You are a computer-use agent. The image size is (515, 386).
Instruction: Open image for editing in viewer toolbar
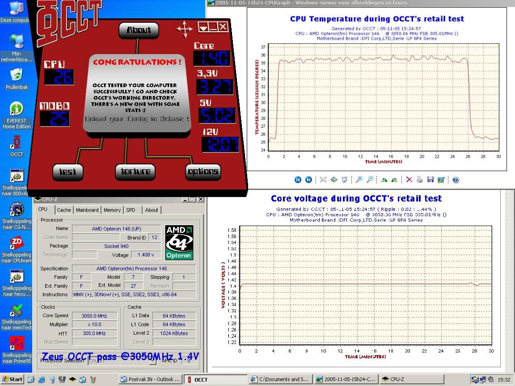point(441,180)
